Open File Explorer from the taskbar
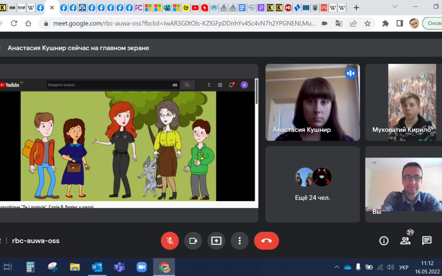 [x=75, y=267]
